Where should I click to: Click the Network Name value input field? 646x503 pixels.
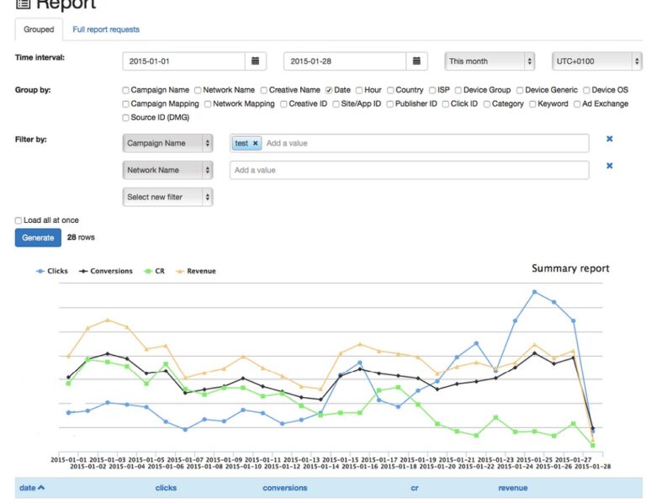click(409, 170)
